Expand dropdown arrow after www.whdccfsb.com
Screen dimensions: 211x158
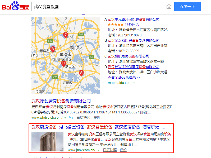(x=65, y=118)
